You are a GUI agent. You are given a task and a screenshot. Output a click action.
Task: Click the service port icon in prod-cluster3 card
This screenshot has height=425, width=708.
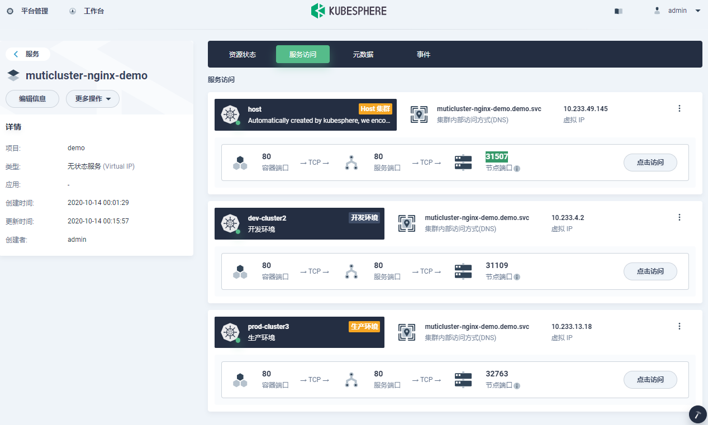(x=351, y=380)
